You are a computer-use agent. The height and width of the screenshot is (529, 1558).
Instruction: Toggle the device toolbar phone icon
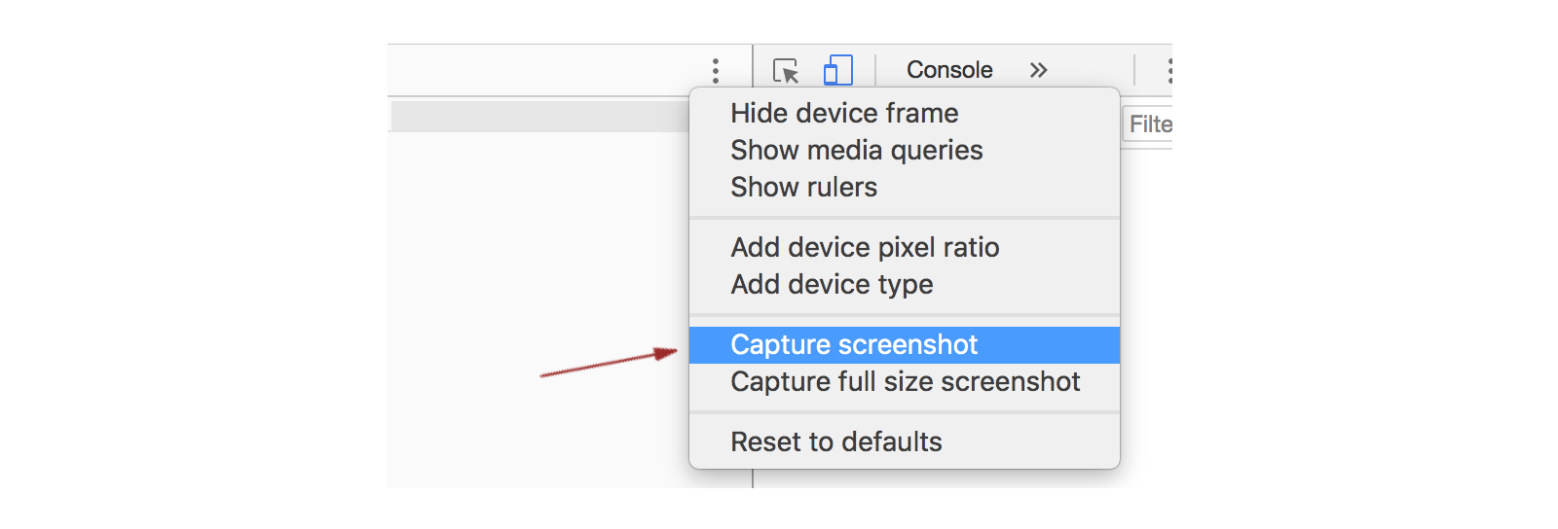coord(838,70)
